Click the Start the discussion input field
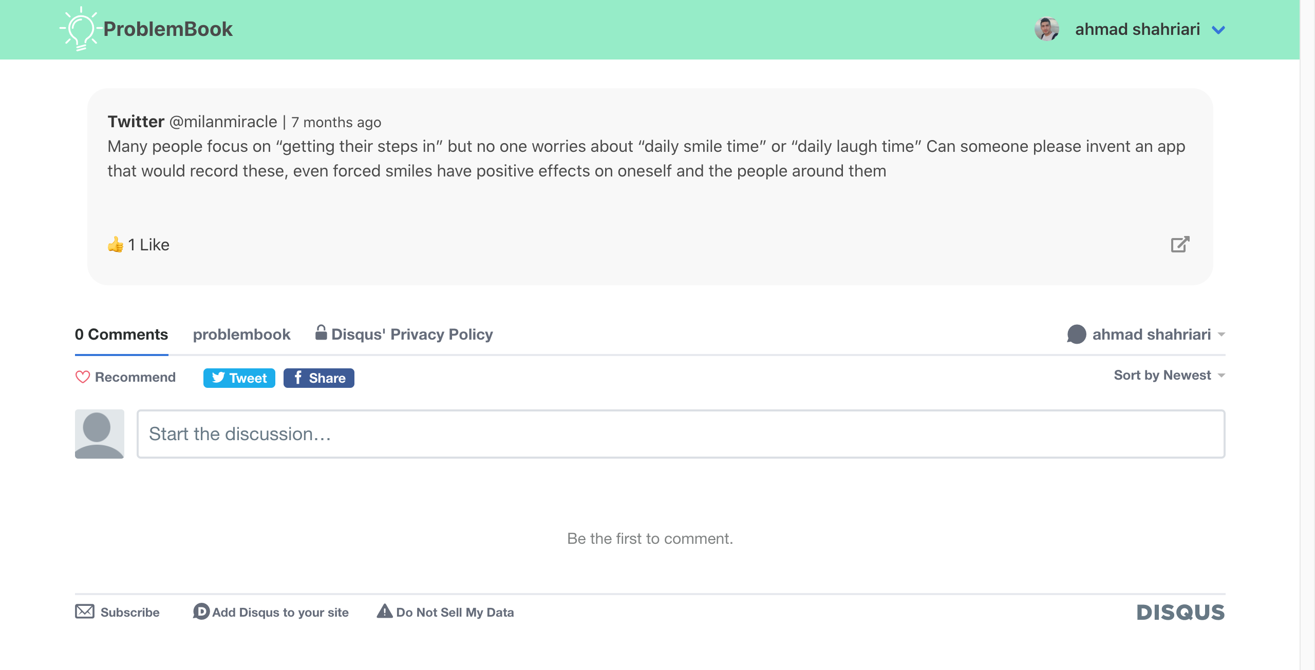The height and width of the screenshot is (670, 1315). point(681,434)
